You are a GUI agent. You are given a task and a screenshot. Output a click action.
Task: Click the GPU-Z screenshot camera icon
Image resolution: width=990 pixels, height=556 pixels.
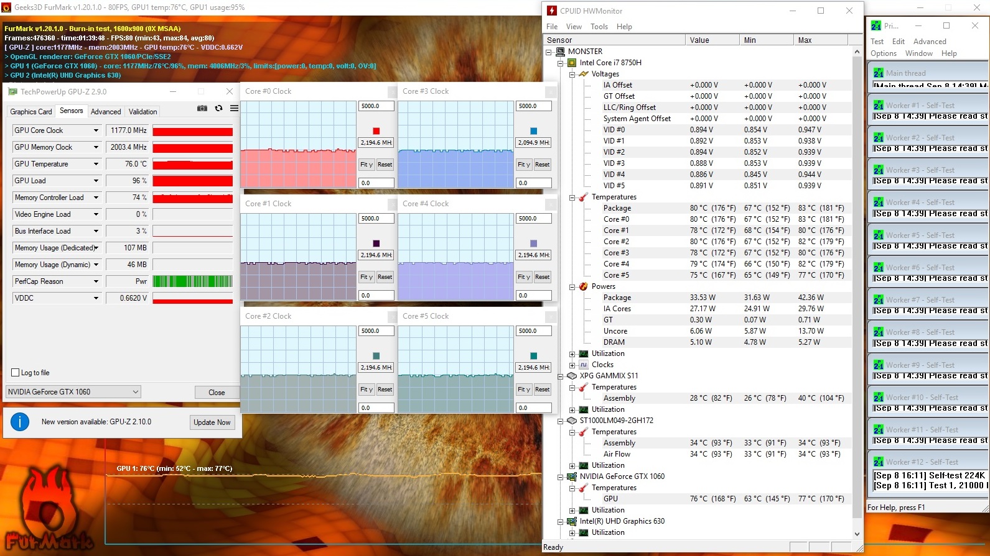tap(202, 108)
